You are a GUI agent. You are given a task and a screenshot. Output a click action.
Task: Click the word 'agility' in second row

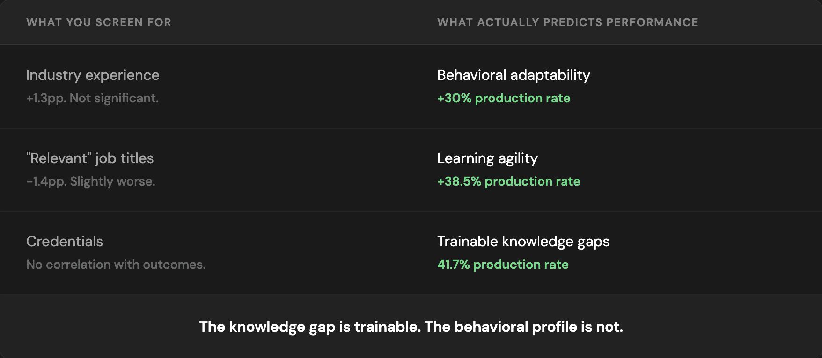click(518, 159)
